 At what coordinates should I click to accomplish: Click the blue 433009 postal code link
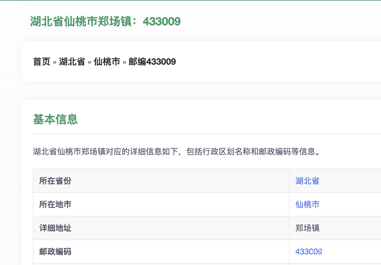tap(309, 251)
